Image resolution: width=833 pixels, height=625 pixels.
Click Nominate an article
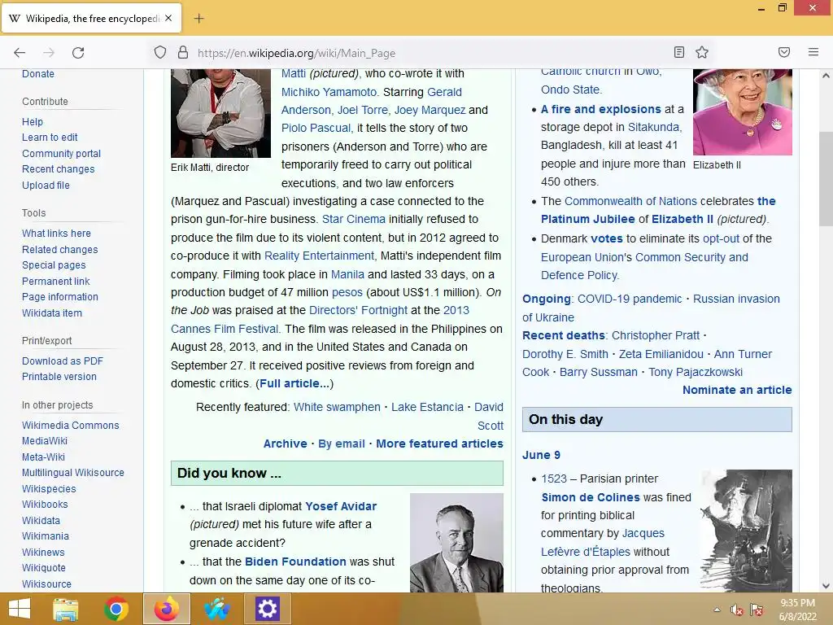[x=737, y=390]
